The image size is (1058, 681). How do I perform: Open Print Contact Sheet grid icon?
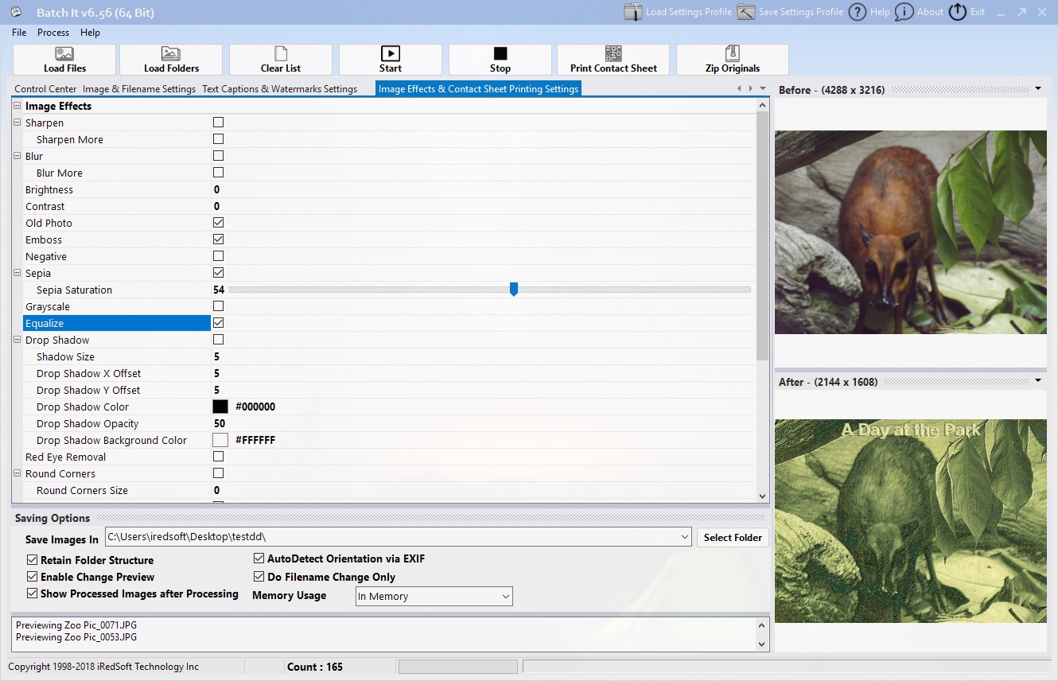613,53
